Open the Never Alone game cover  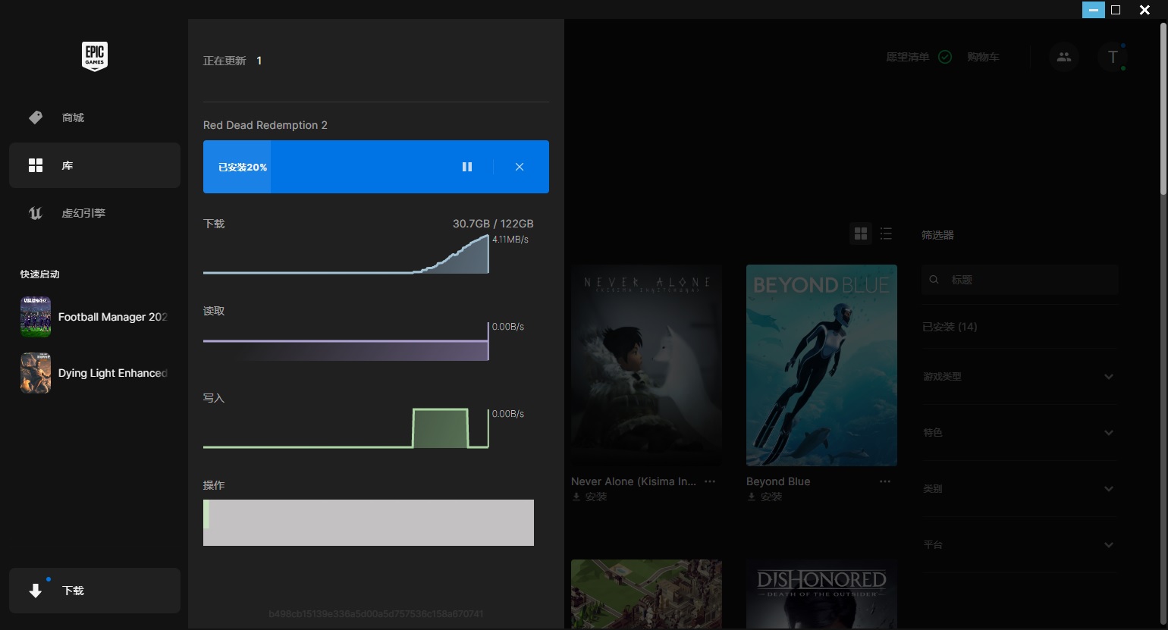[646, 365]
